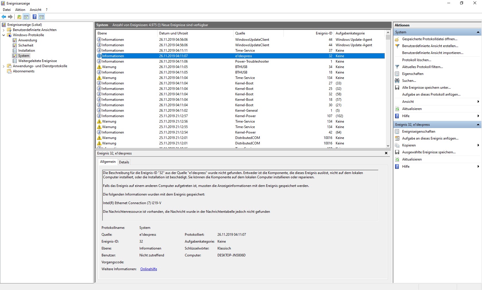Toggle the action pane toolbar icon
The width and height of the screenshot is (482, 290).
click(42, 17)
